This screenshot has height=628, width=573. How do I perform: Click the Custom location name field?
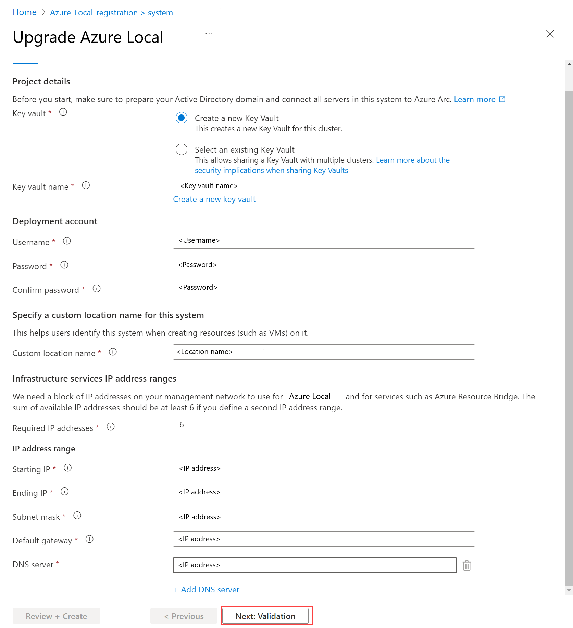(x=324, y=352)
